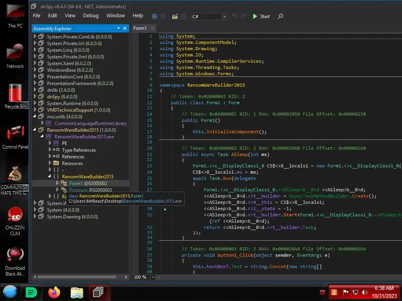The height and width of the screenshot is (301, 402).
Task: Open the Help menu
Action: click(138, 16)
